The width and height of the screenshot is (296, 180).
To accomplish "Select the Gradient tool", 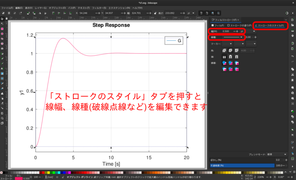I will pyautogui.click(x=2, y=73).
